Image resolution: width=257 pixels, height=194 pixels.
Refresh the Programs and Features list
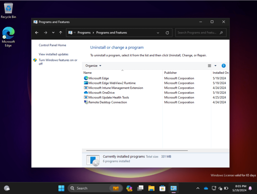(x=167, y=33)
